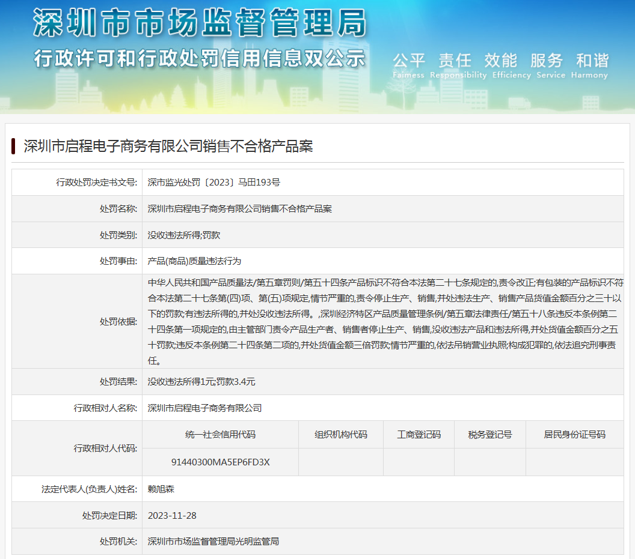
Task: Select the label 处罚机关
Action: (118, 542)
